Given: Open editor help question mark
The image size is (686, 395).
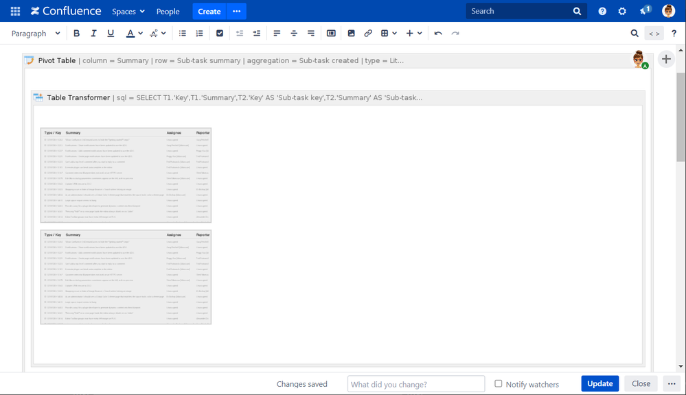Looking at the screenshot, I should tap(674, 33).
